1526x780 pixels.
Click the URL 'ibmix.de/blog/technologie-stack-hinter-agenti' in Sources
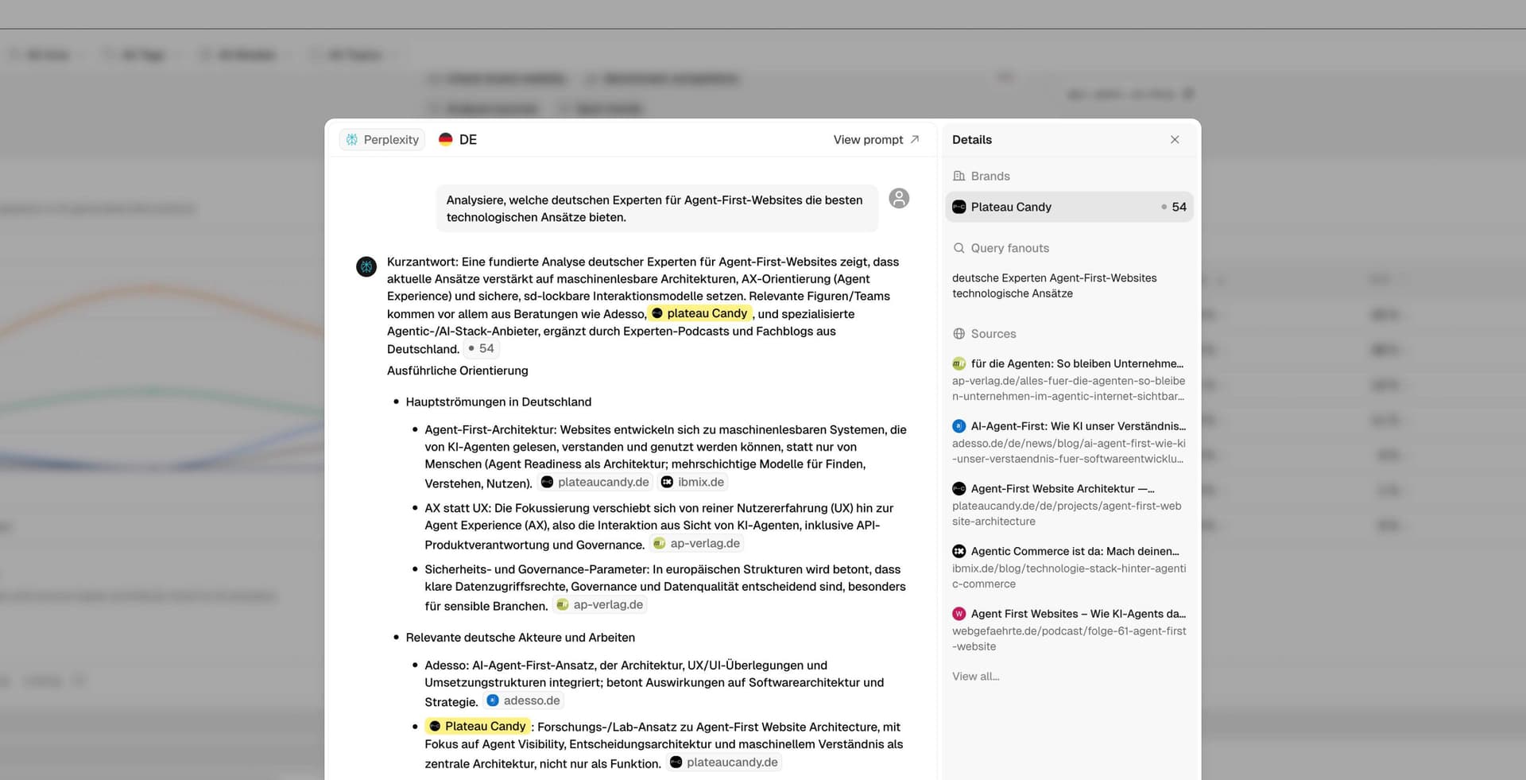click(1069, 569)
